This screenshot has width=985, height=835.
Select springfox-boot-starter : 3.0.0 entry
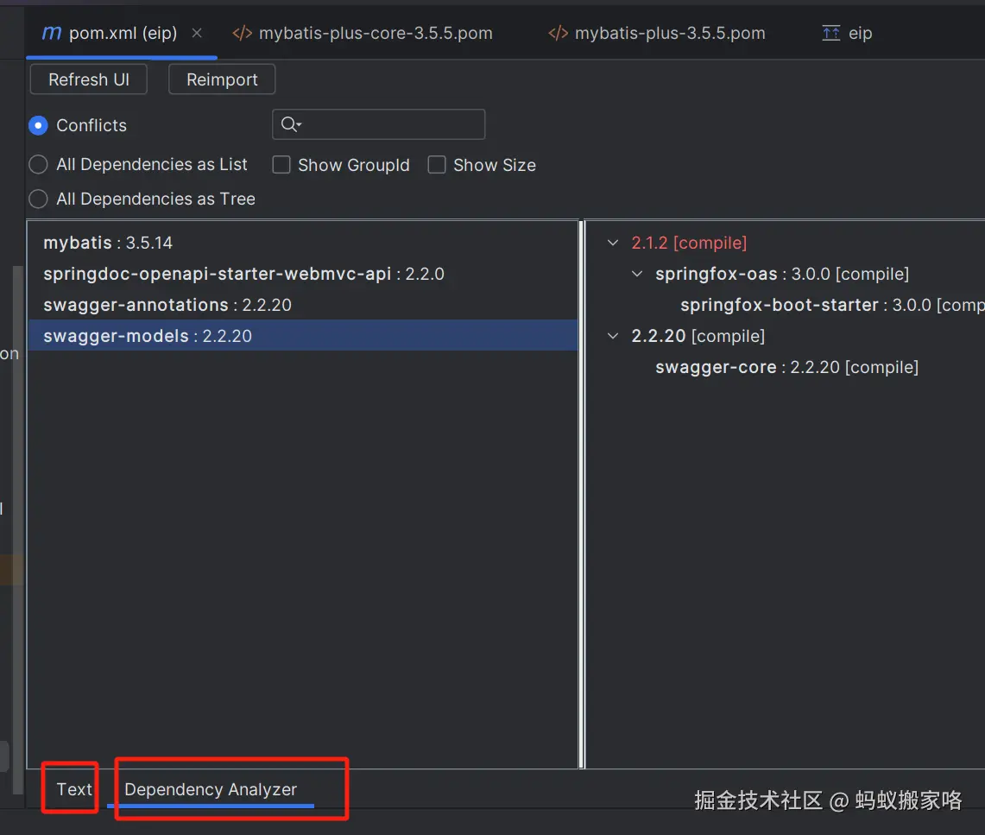click(832, 305)
